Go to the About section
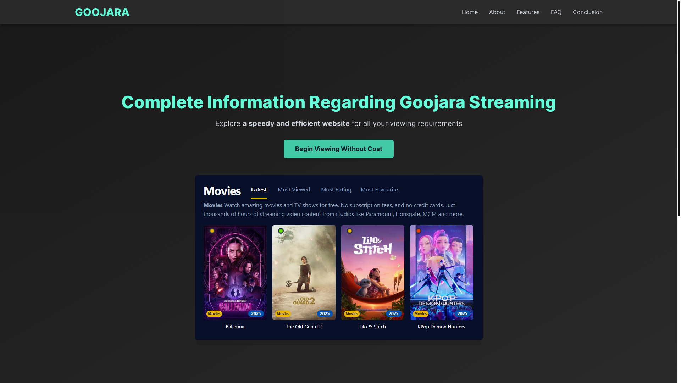Image resolution: width=681 pixels, height=383 pixels. [x=497, y=12]
